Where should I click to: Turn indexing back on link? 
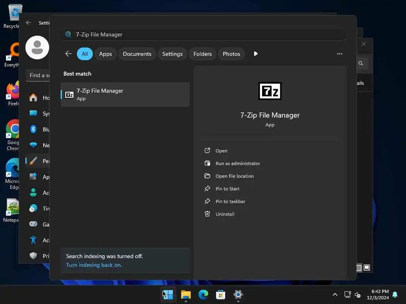click(94, 265)
